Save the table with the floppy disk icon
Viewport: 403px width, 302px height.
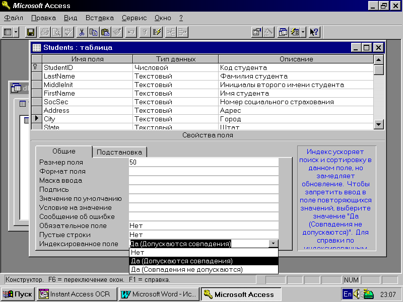[x=31, y=32]
